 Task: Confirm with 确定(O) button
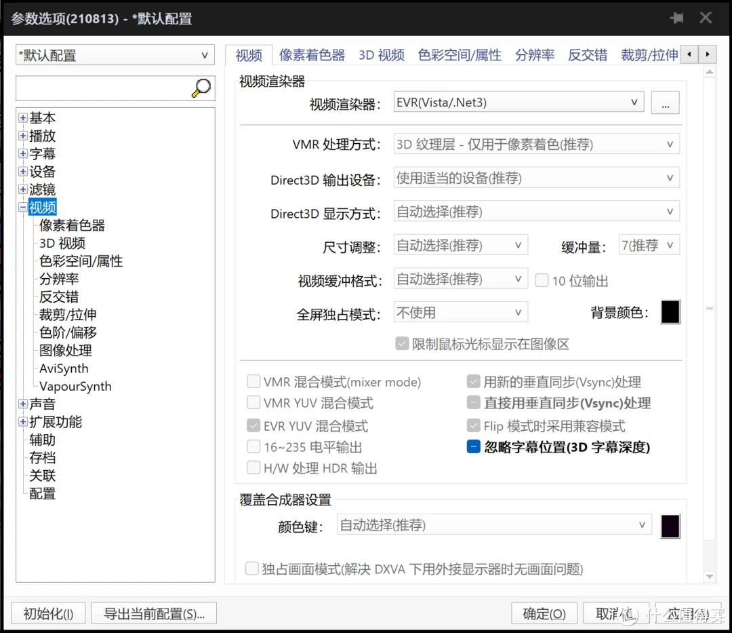(544, 613)
